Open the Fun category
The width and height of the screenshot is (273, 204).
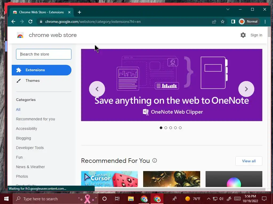tap(19, 157)
